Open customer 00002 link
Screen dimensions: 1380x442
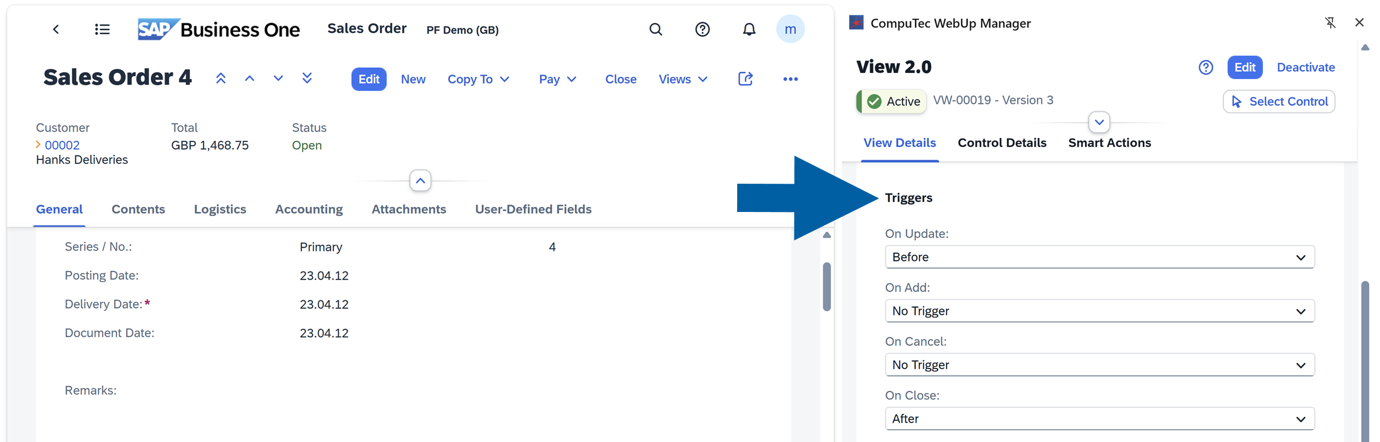[62, 145]
